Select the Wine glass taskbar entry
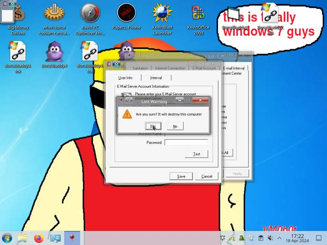 [x=72, y=238]
